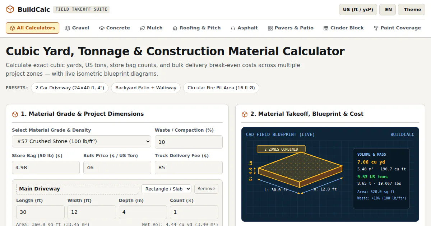Click the Bulk Price per US Ton field
This screenshot has height=226, width=431.
[x=117, y=168]
